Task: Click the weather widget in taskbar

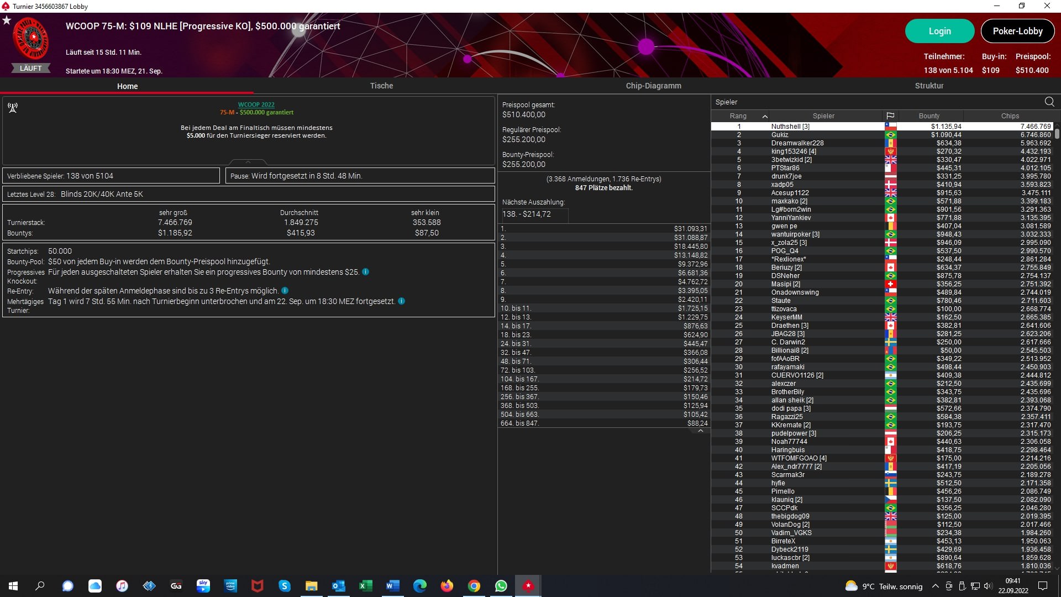Action: click(884, 586)
